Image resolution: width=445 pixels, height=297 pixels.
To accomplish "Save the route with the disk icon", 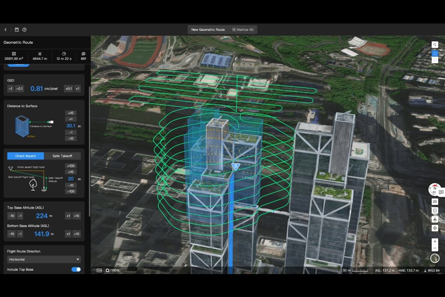I will (17, 30).
